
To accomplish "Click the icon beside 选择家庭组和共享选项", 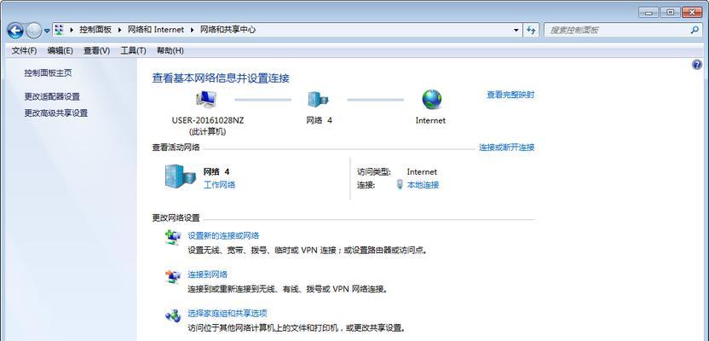I will pyautogui.click(x=173, y=315).
